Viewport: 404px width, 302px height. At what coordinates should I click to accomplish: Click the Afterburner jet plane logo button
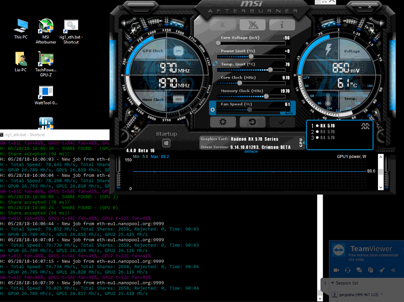tap(252, 25)
